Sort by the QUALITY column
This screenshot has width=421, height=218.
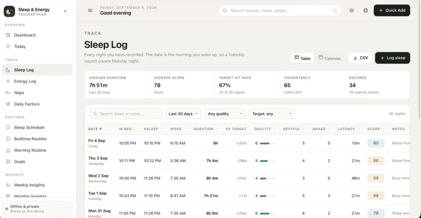click(265, 129)
